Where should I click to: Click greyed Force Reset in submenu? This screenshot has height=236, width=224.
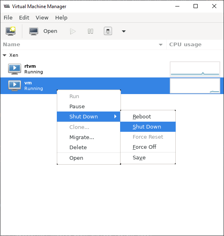pos(148,137)
